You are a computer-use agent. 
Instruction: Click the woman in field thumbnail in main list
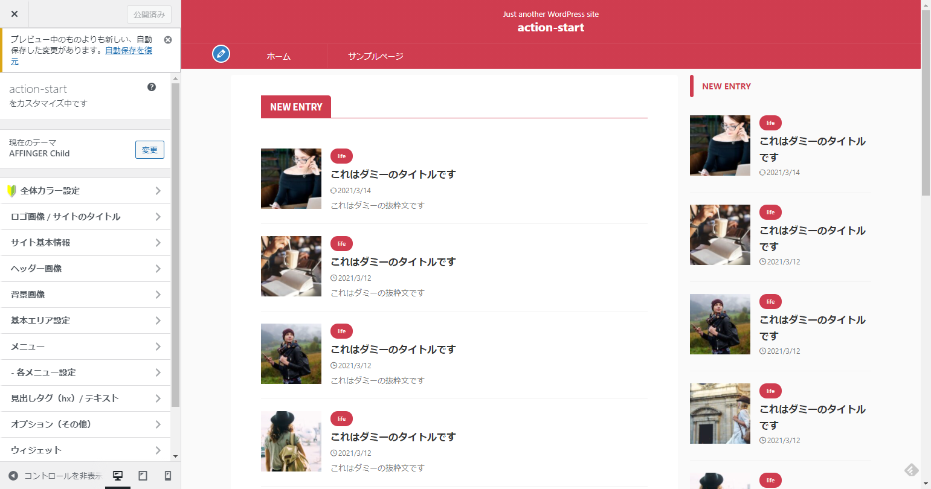(x=291, y=354)
